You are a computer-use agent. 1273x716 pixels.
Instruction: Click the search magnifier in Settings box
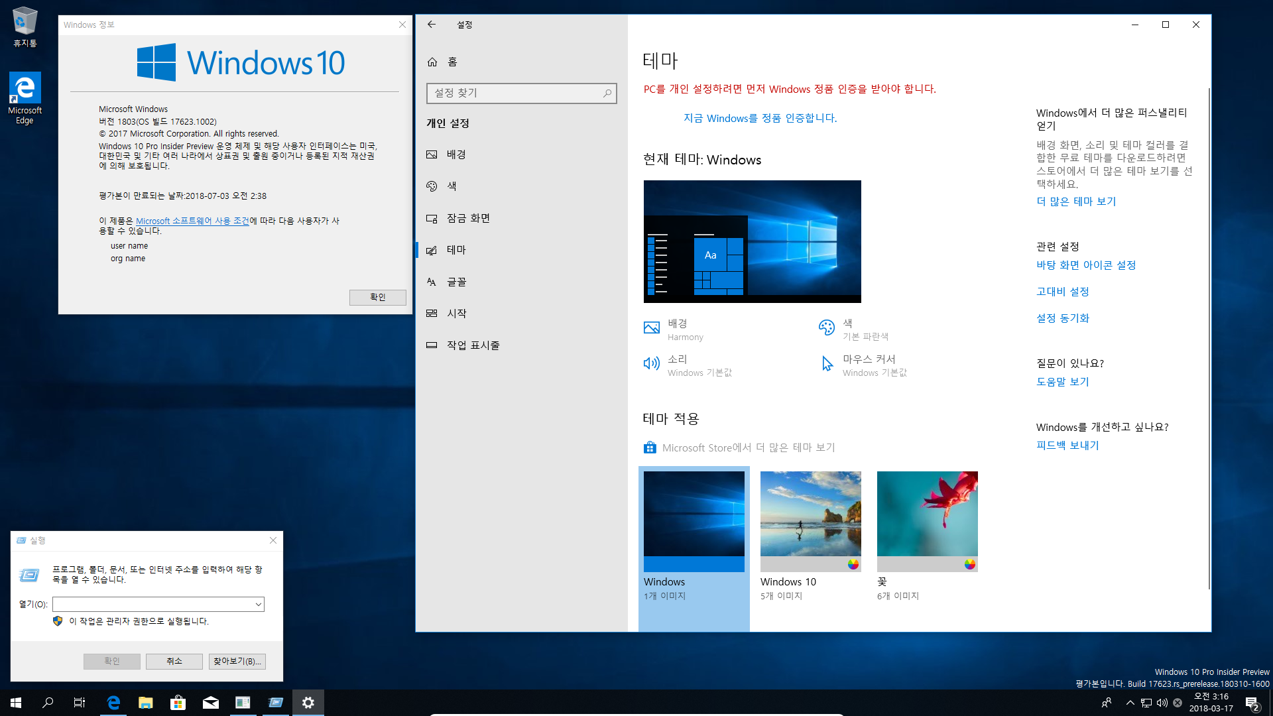[x=607, y=93]
